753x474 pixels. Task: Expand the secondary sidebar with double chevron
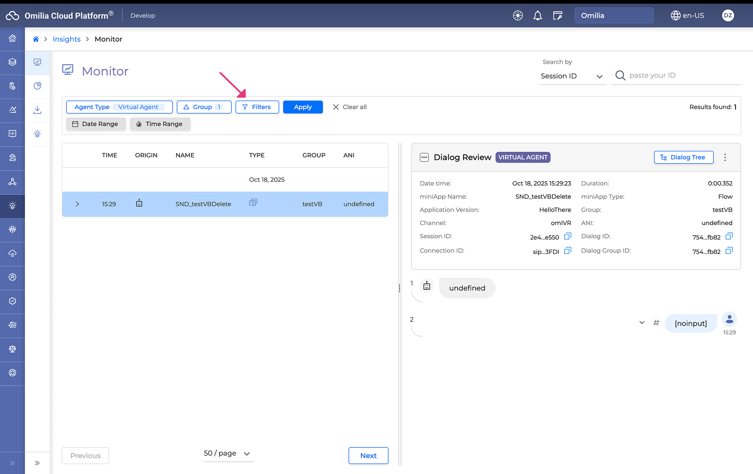[x=37, y=463]
